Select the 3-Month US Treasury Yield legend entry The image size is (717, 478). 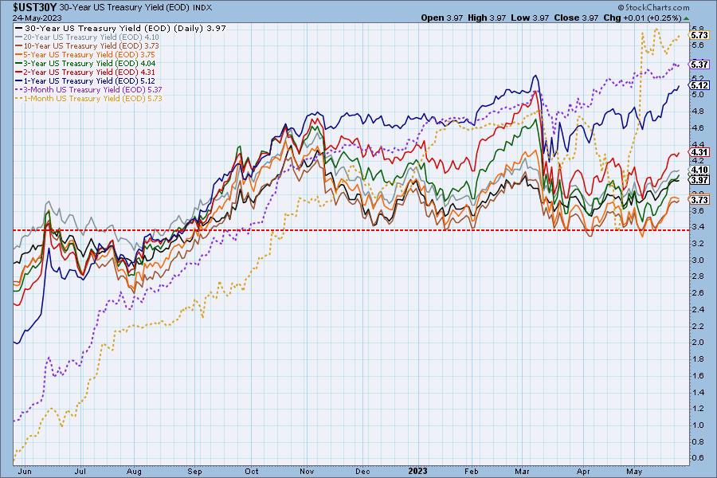coord(88,90)
